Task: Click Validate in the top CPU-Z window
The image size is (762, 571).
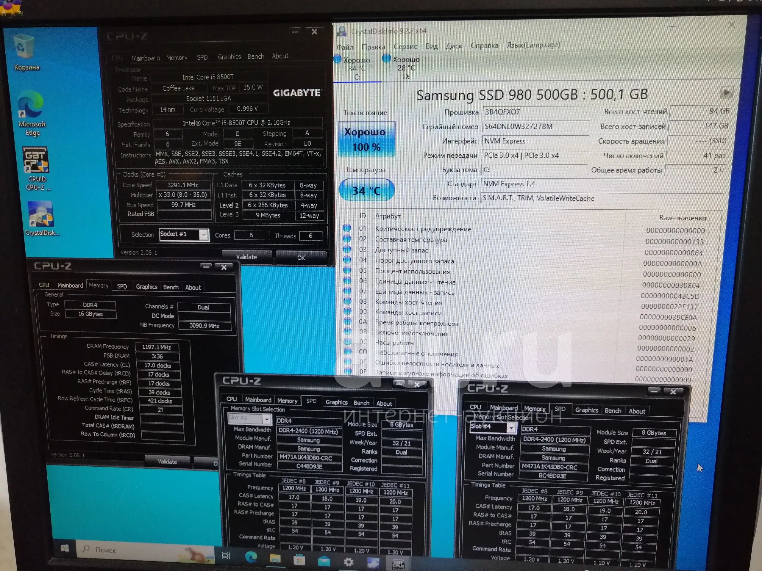Action: [246, 257]
